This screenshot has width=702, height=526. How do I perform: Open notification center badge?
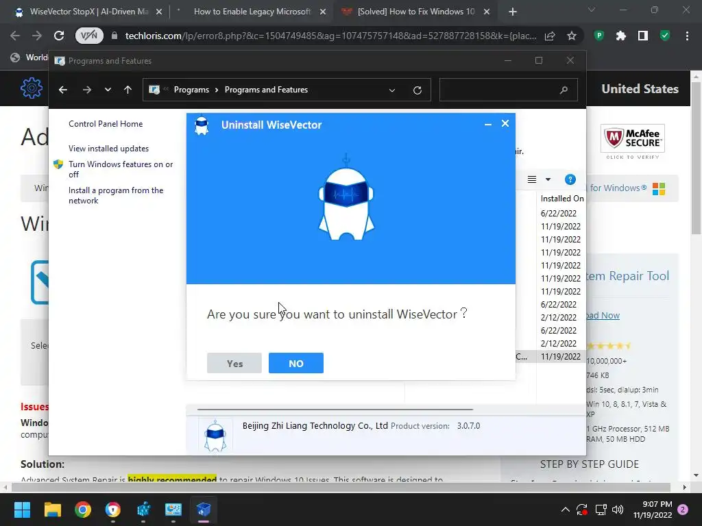(683, 510)
